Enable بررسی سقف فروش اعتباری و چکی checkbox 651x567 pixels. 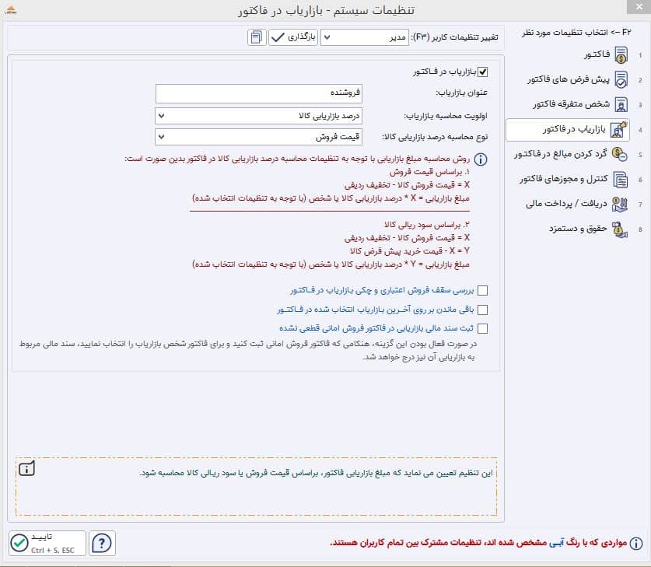tap(482, 291)
